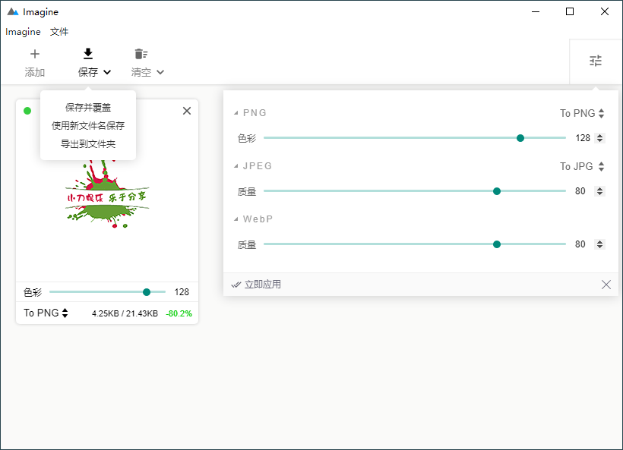Collapse the WebP settings section
The image size is (623, 450).
tap(237, 219)
